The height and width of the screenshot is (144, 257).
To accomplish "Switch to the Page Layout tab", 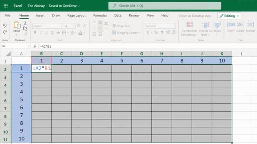I will click(x=76, y=16).
